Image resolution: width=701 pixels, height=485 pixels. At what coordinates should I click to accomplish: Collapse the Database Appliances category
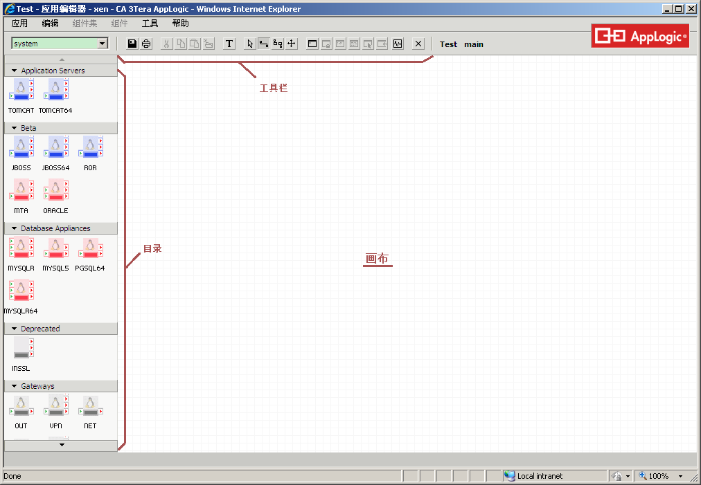tap(14, 228)
